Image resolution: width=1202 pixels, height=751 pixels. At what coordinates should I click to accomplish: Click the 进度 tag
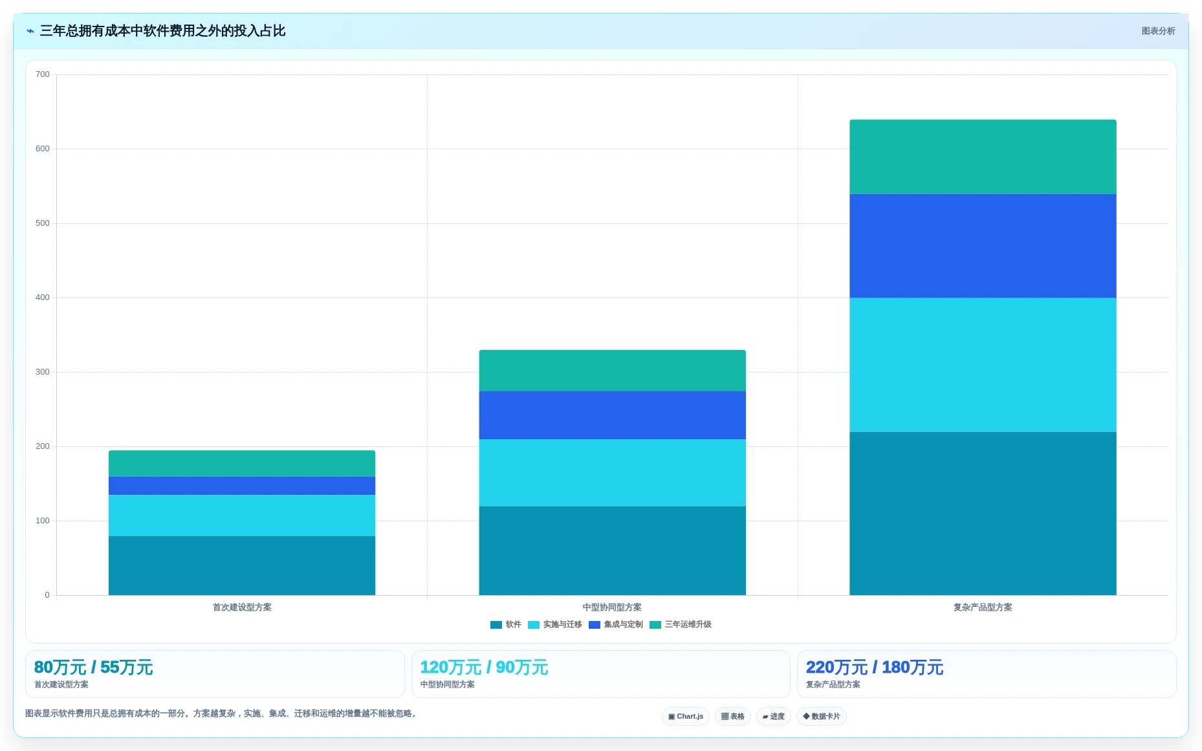tap(774, 716)
